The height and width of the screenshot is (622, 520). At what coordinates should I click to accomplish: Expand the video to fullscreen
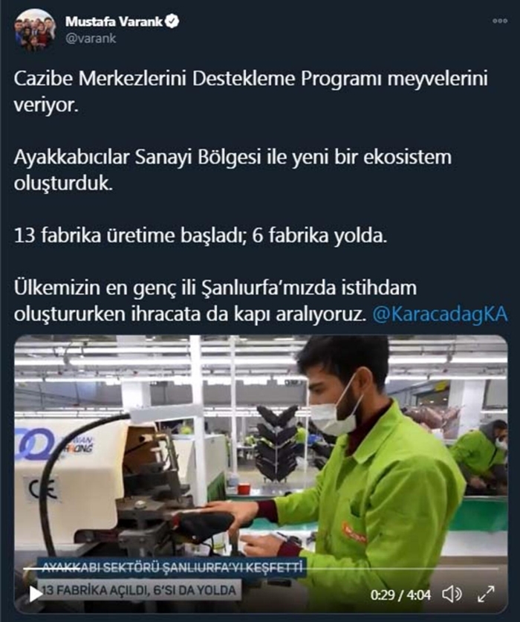pyautogui.click(x=485, y=594)
